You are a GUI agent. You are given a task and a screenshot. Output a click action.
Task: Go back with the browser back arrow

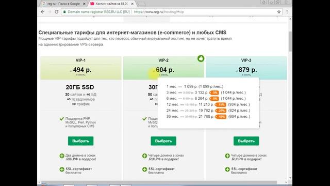click(x=43, y=12)
